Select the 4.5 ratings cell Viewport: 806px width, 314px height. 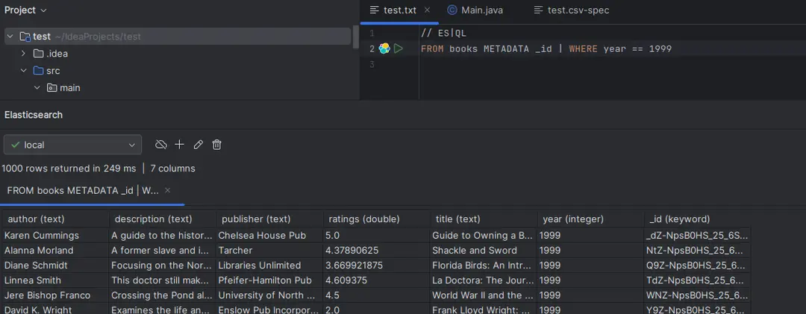click(376, 295)
